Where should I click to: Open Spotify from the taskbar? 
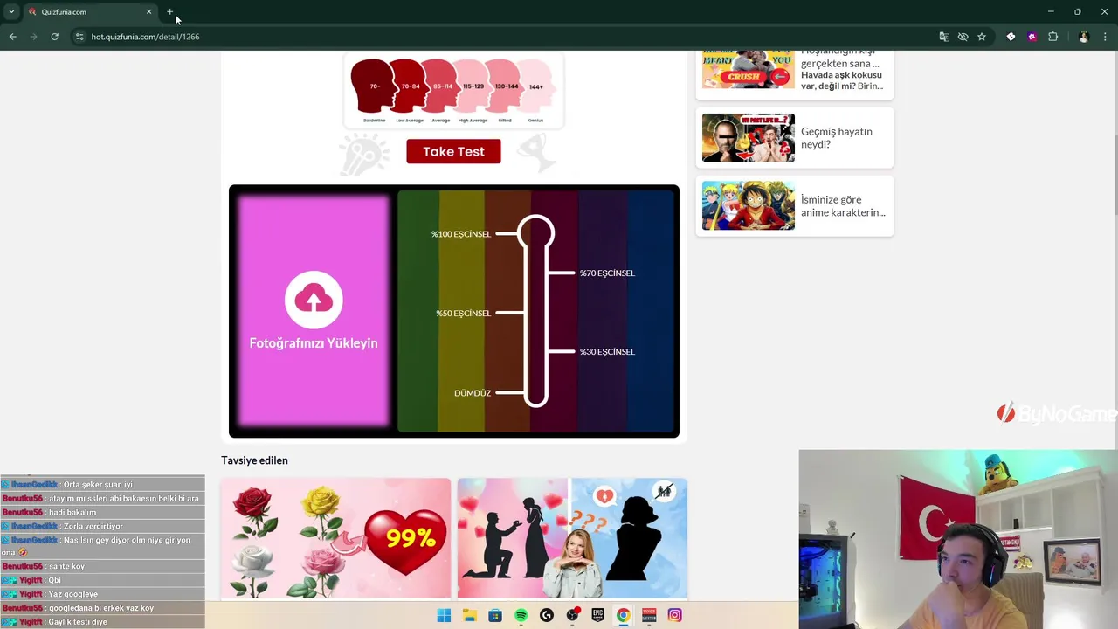tap(521, 615)
